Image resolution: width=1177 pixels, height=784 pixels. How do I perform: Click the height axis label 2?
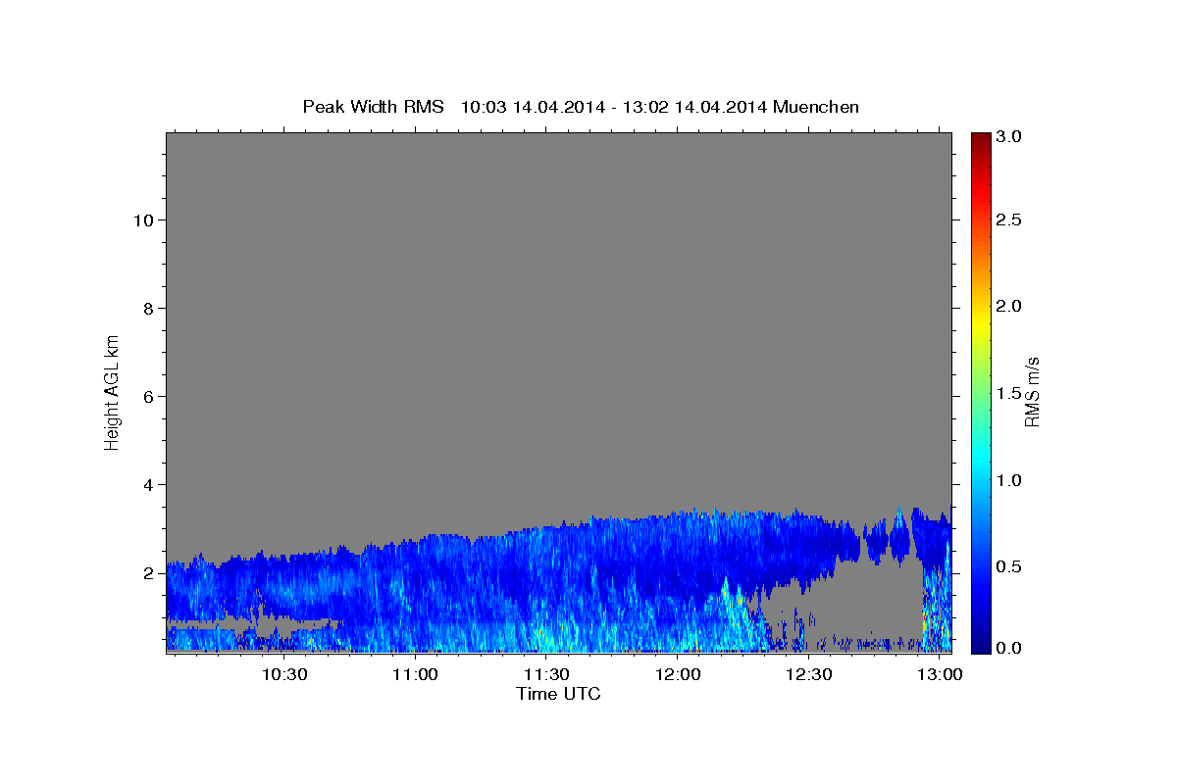click(x=147, y=573)
